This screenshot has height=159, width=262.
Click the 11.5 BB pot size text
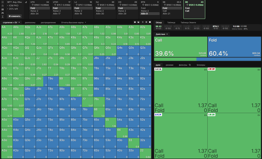(236, 26)
